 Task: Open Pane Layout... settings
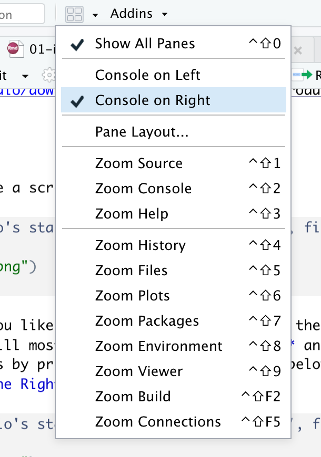[x=142, y=132]
